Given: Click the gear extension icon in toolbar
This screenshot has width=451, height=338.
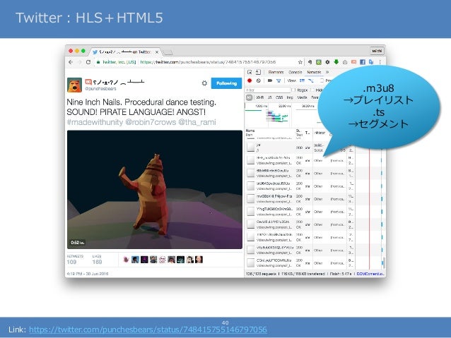Looking at the screenshot, I should pos(327,62).
